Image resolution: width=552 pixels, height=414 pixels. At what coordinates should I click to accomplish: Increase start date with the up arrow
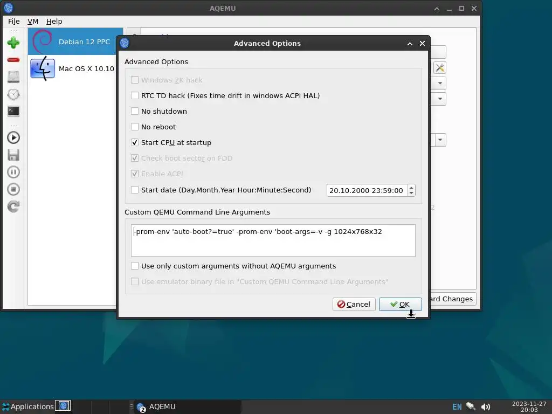click(x=411, y=188)
